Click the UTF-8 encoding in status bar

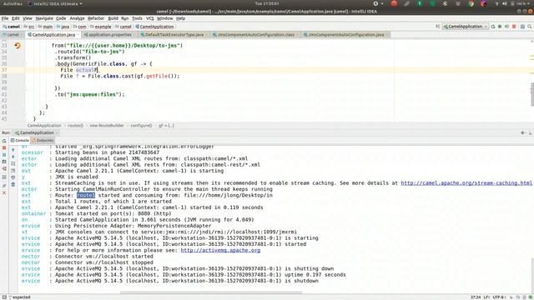[x=499, y=297]
